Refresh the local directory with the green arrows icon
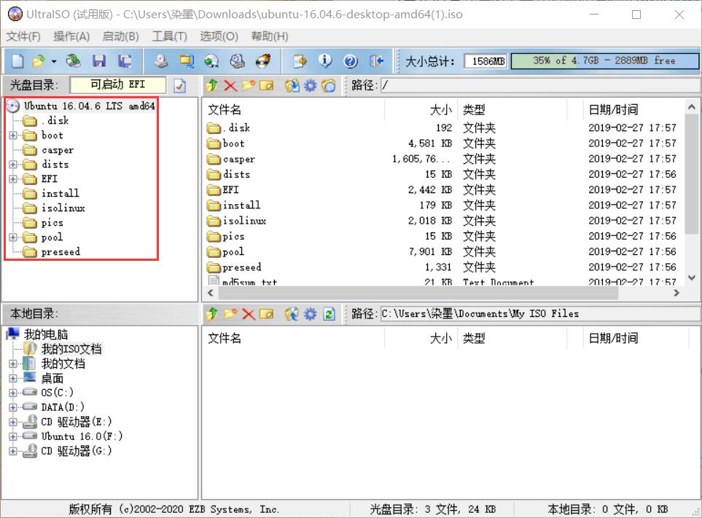The height and width of the screenshot is (518, 702). pos(329,314)
